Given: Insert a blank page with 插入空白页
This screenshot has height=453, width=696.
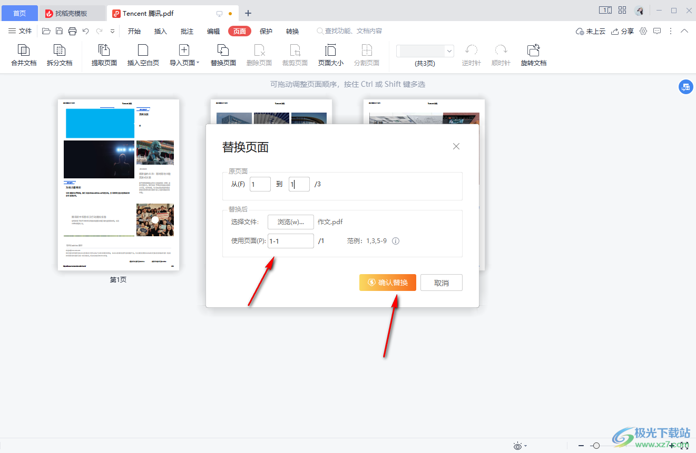Looking at the screenshot, I should click(x=143, y=55).
